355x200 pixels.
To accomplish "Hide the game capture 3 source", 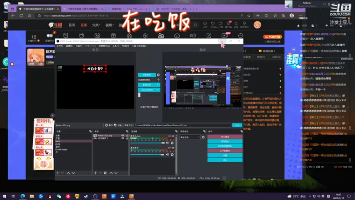I will (x=123, y=138).
